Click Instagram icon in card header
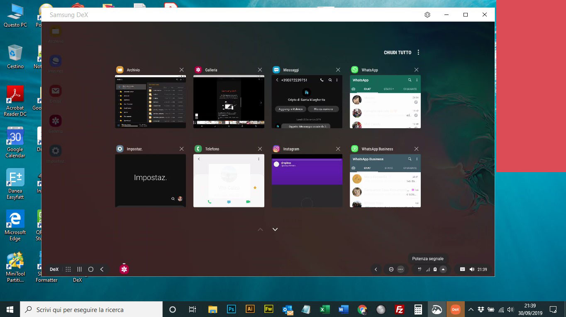Viewport: 566px width, 317px height. [276, 149]
